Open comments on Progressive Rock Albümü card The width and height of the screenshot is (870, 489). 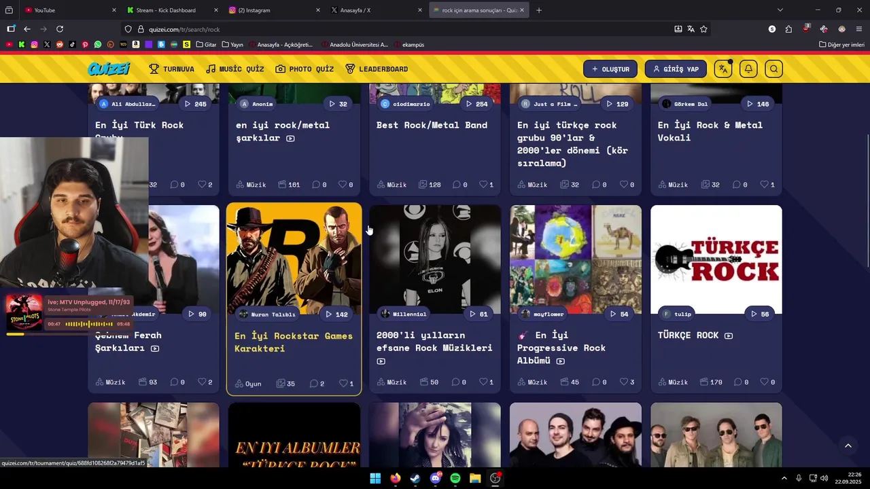click(x=599, y=382)
